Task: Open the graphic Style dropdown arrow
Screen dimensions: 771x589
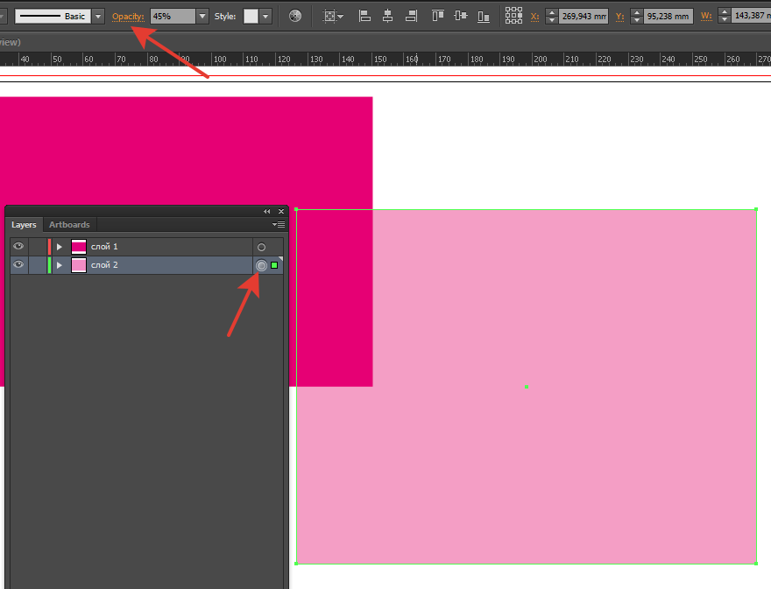Action: (265, 17)
